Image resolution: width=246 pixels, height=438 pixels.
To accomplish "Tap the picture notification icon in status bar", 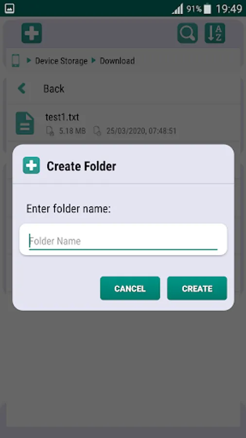I will pyautogui.click(x=10, y=9).
